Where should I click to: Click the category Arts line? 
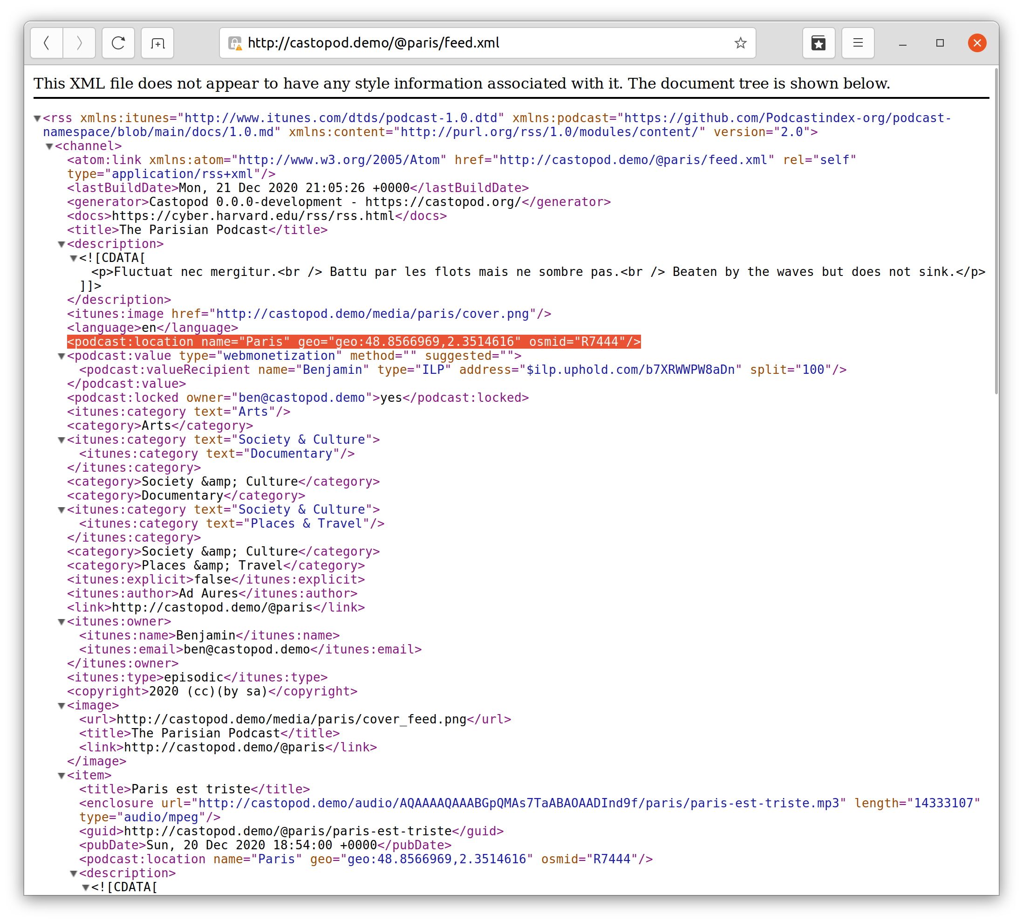pyautogui.click(x=160, y=426)
